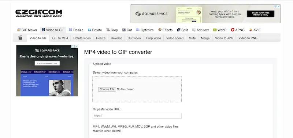Screen dimensions: 293x138
Task: Switch to the Video speed tab
Action: [x=175, y=38]
